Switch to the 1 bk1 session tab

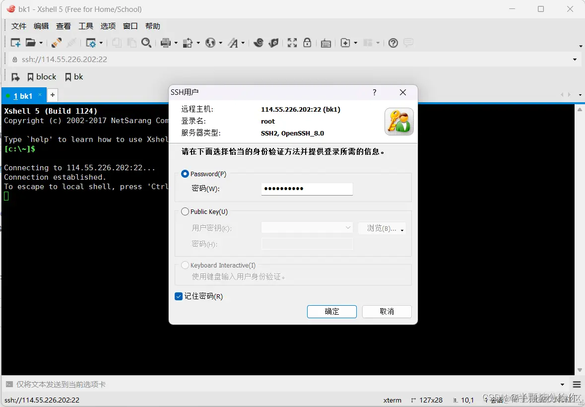23,96
